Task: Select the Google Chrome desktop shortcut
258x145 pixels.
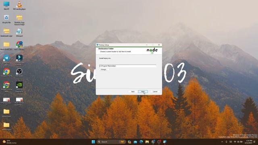Action: (x=6, y=72)
